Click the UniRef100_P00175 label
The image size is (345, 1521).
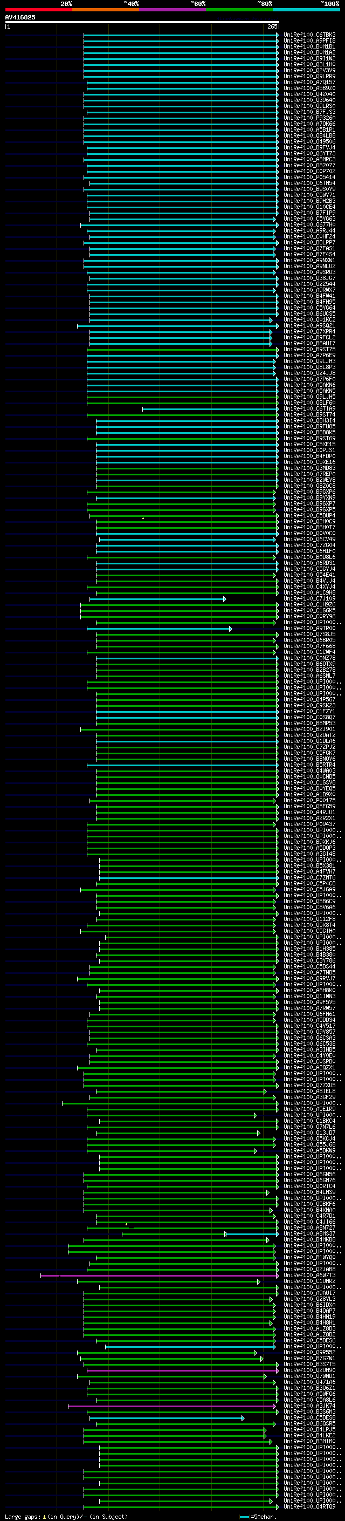(309, 801)
